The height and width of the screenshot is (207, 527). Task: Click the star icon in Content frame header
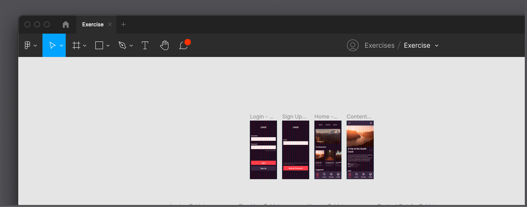pyautogui.click(x=371, y=123)
